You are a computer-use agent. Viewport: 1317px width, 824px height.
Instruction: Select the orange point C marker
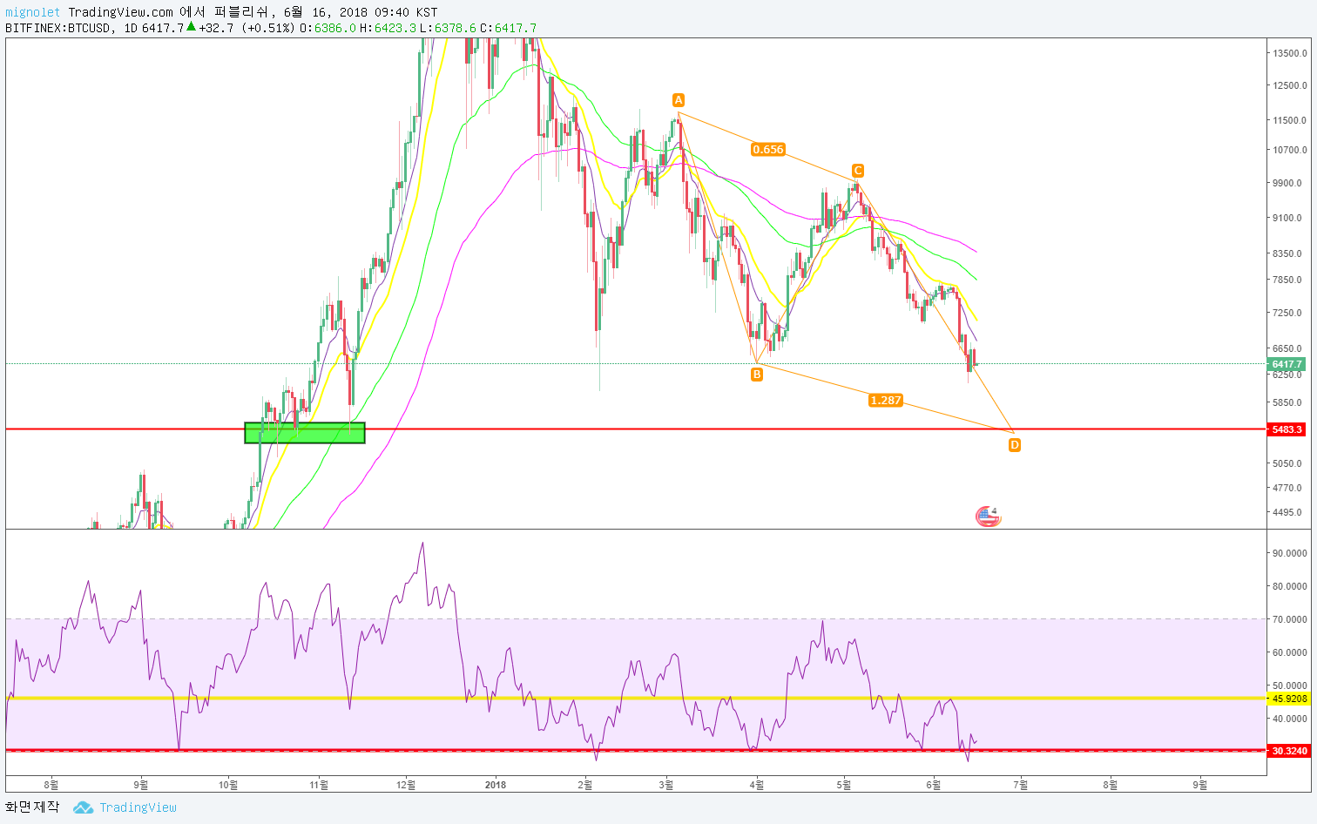tap(858, 171)
